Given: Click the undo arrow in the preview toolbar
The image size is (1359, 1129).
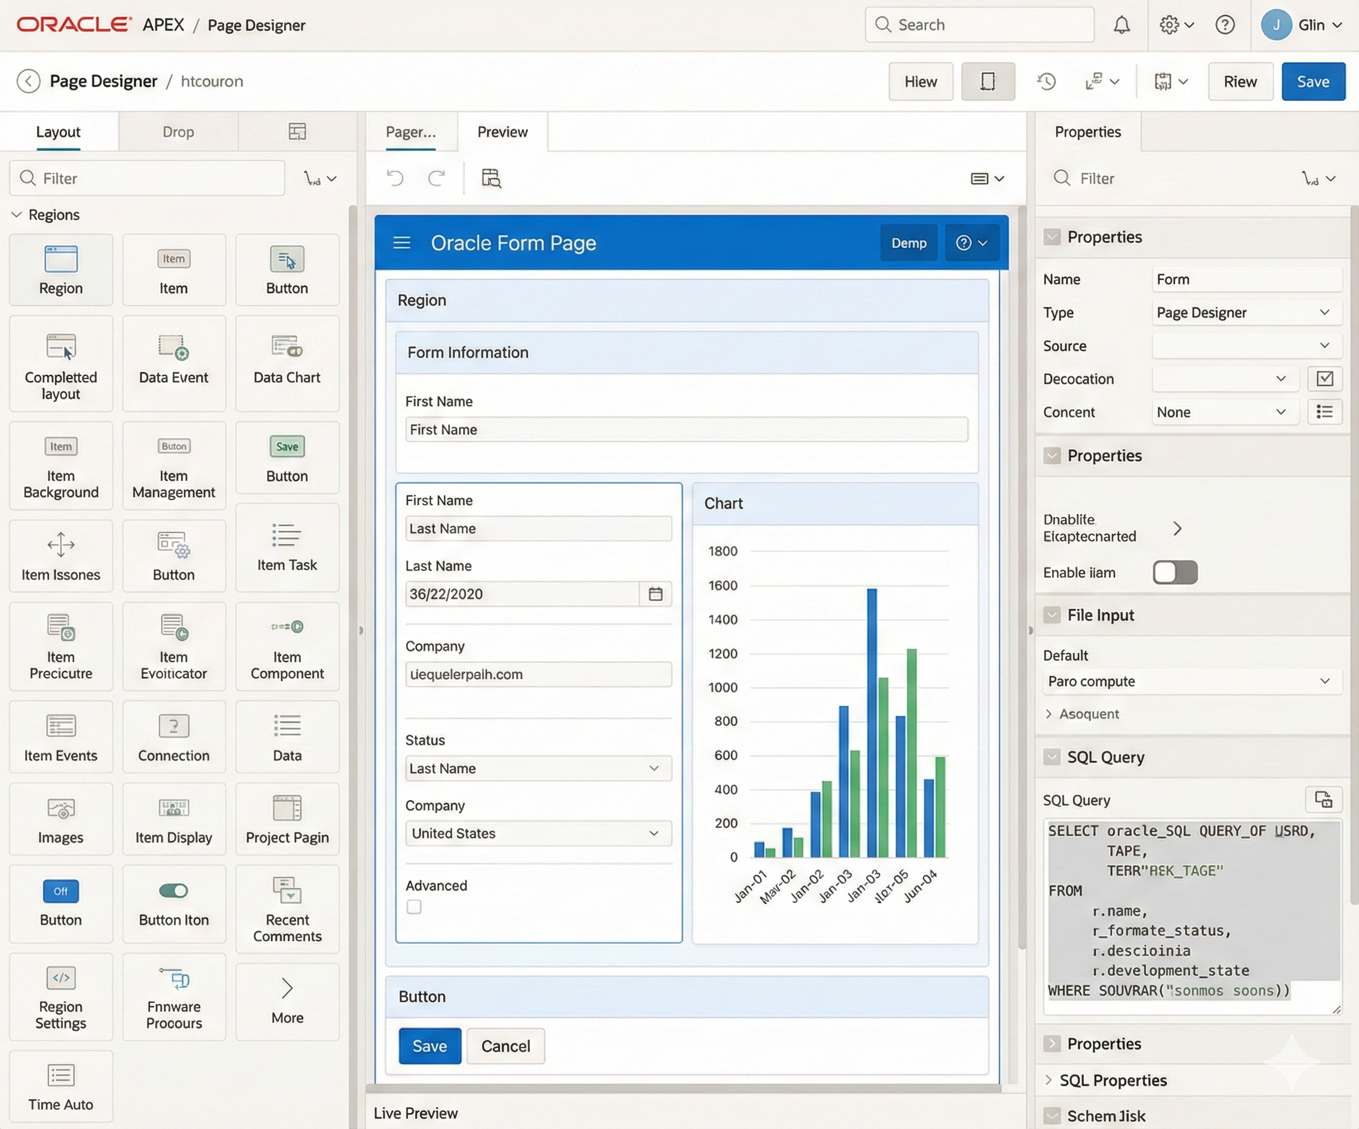Looking at the screenshot, I should pos(396,178).
